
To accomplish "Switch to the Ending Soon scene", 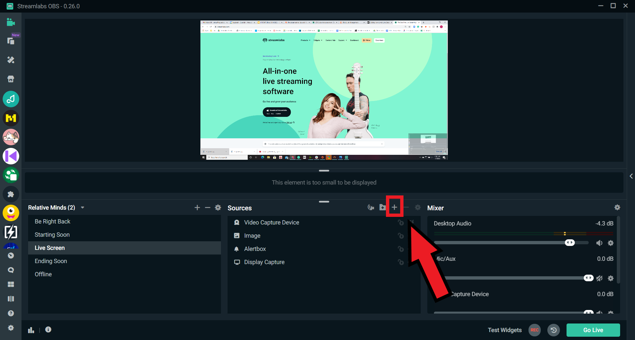I will (124, 261).
